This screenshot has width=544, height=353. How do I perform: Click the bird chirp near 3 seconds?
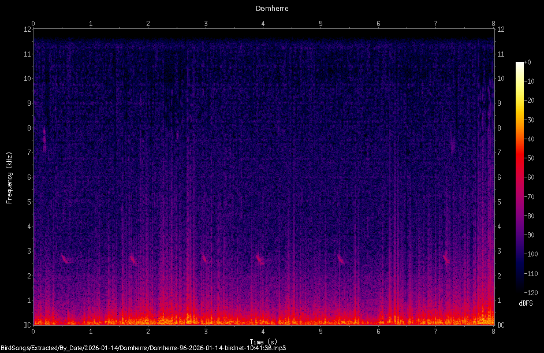pyautogui.click(x=204, y=259)
